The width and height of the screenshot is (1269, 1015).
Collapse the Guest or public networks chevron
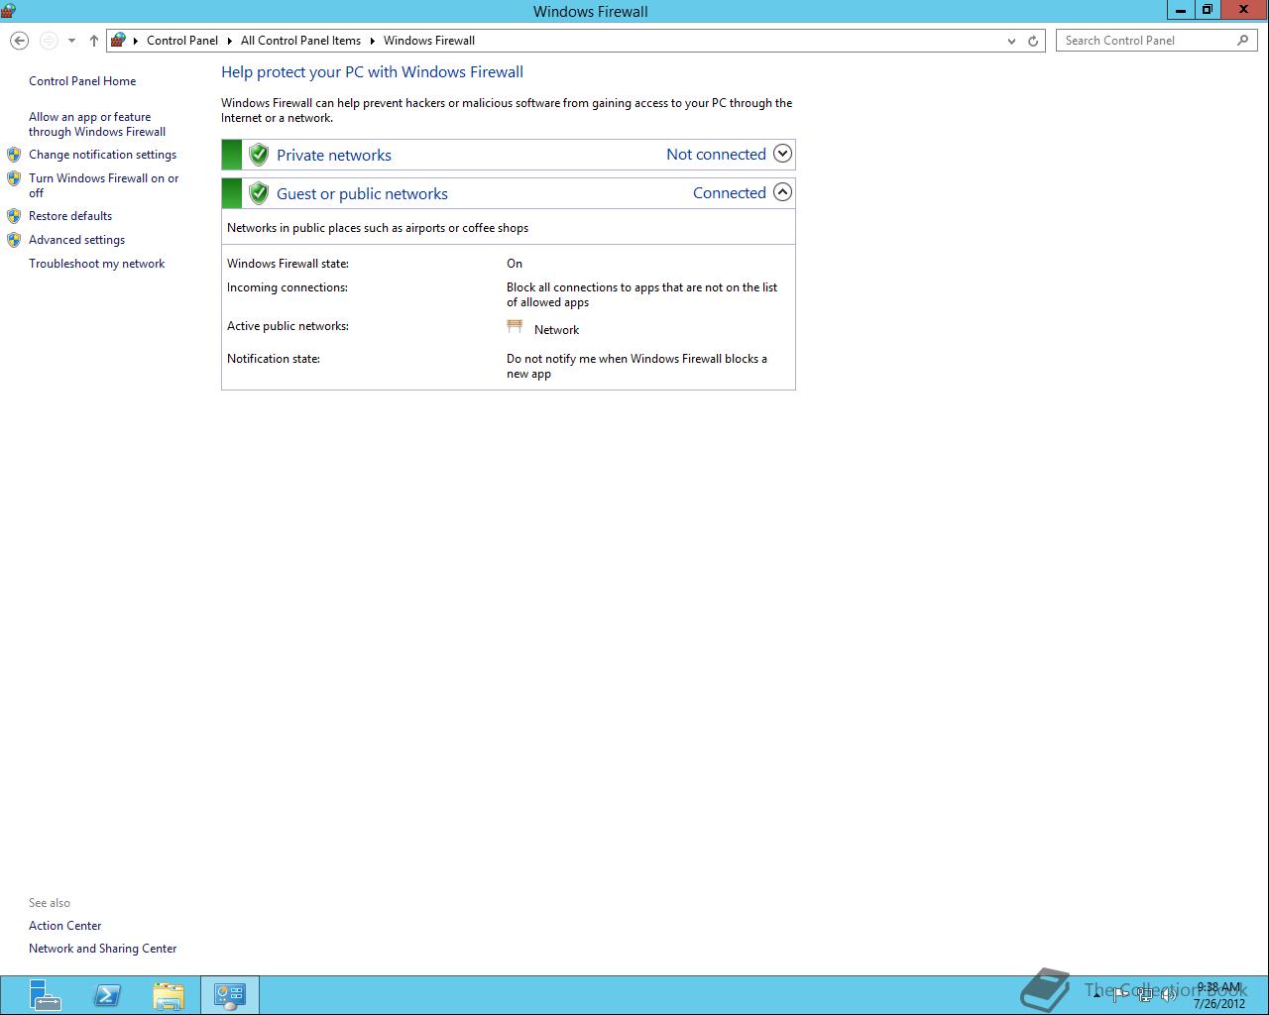782,192
